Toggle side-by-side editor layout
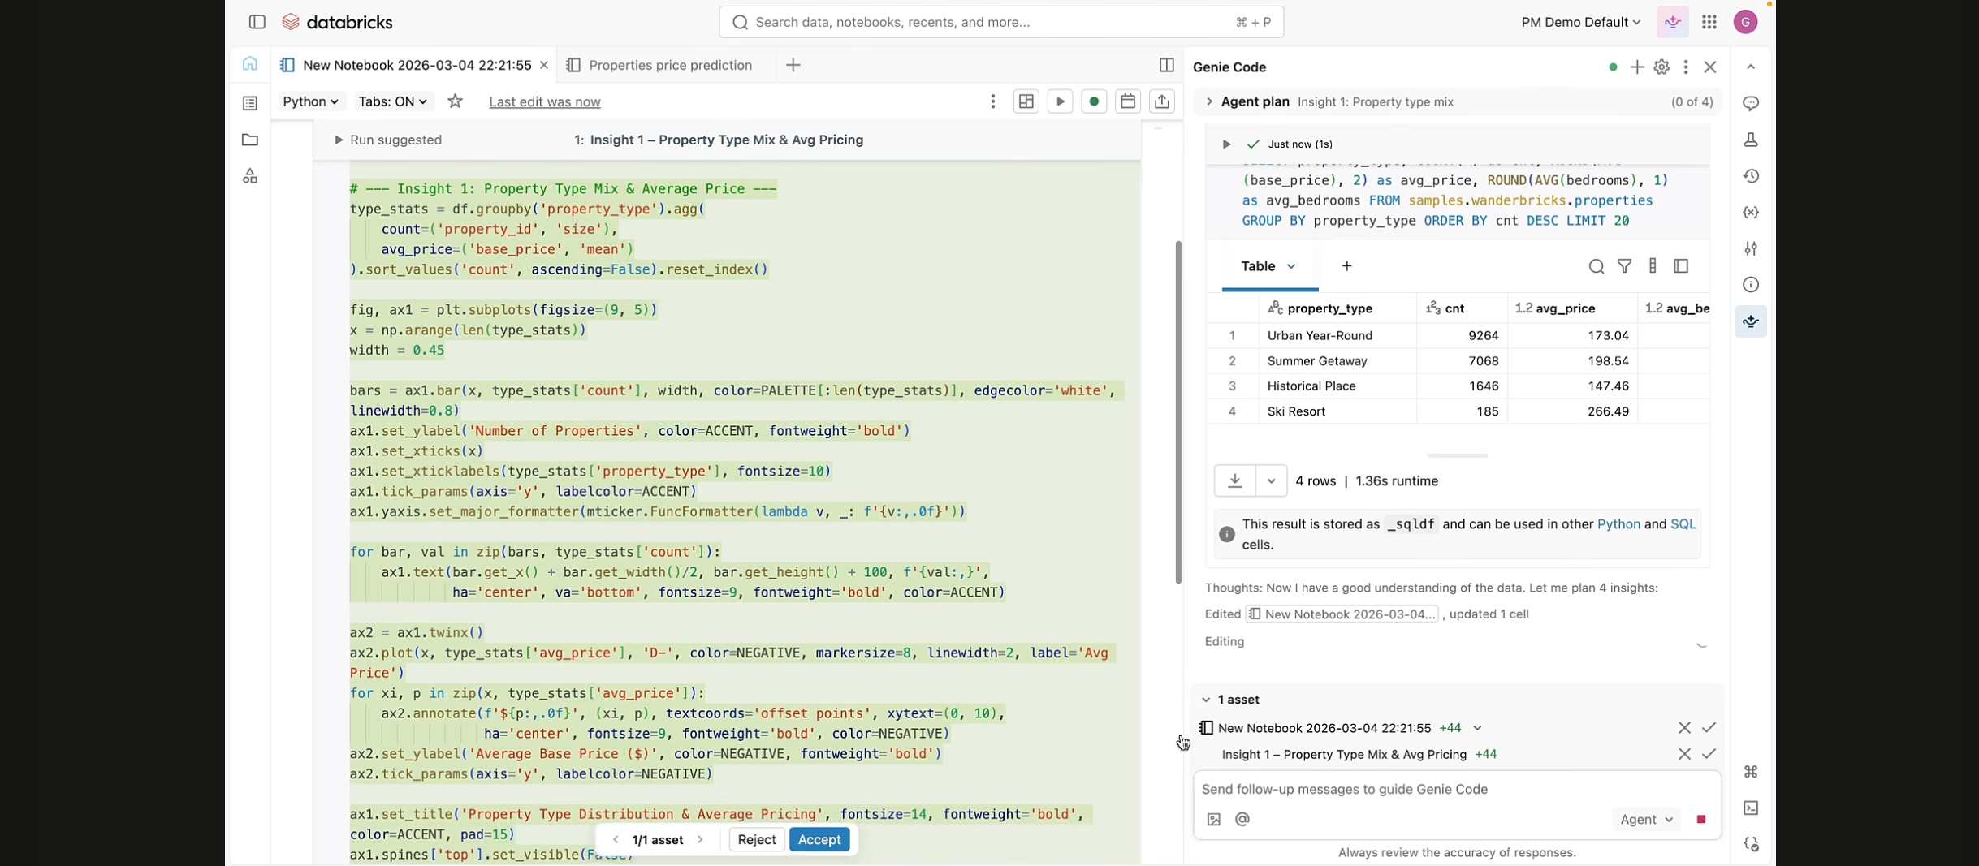This screenshot has height=866, width=1979. [x=1166, y=65]
